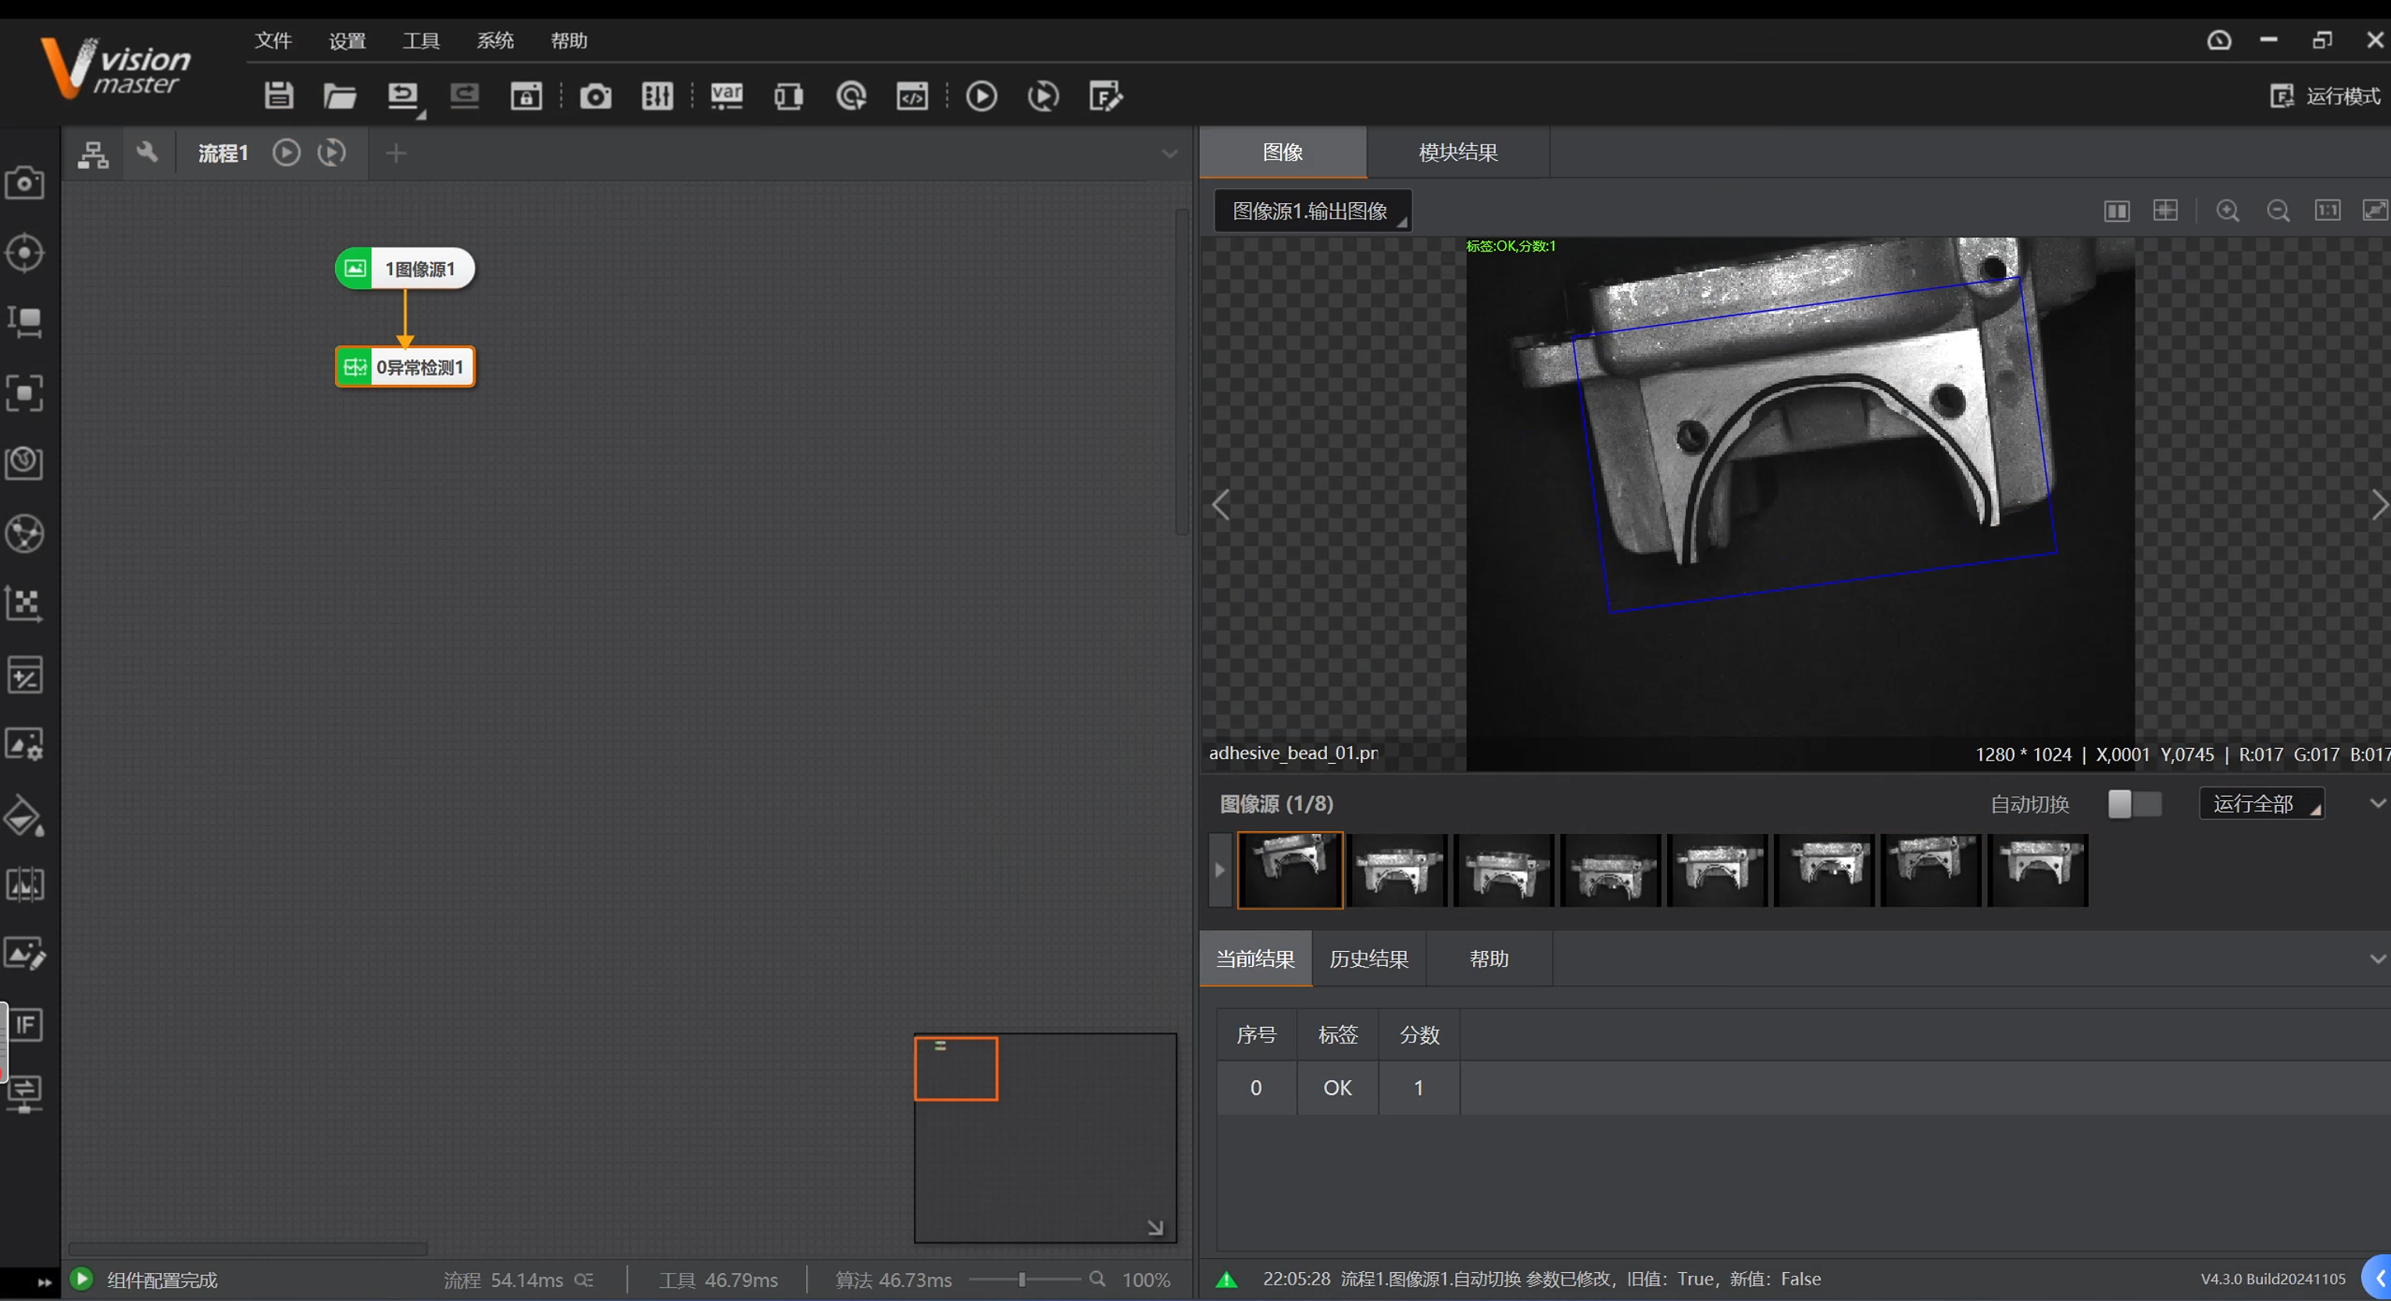2391x1301 pixels.
Task: Adjust the canvas zoom slider
Action: (x=1022, y=1280)
